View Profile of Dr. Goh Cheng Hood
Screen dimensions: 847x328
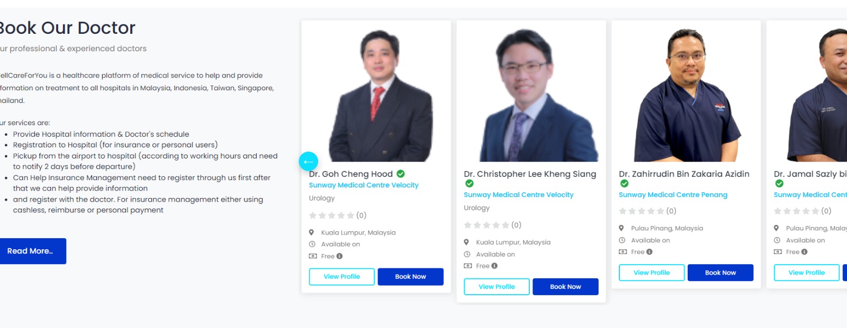click(341, 277)
